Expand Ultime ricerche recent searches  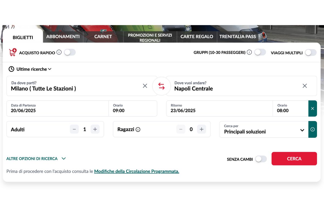[x=30, y=69]
